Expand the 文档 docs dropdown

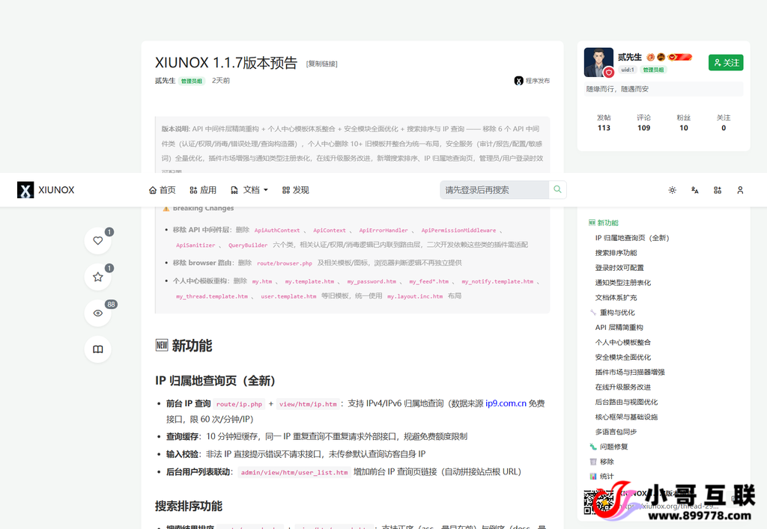(249, 190)
